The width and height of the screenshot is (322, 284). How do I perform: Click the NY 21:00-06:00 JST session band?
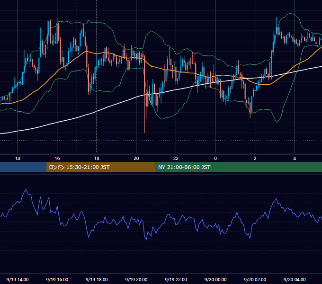tap(238, 167)
